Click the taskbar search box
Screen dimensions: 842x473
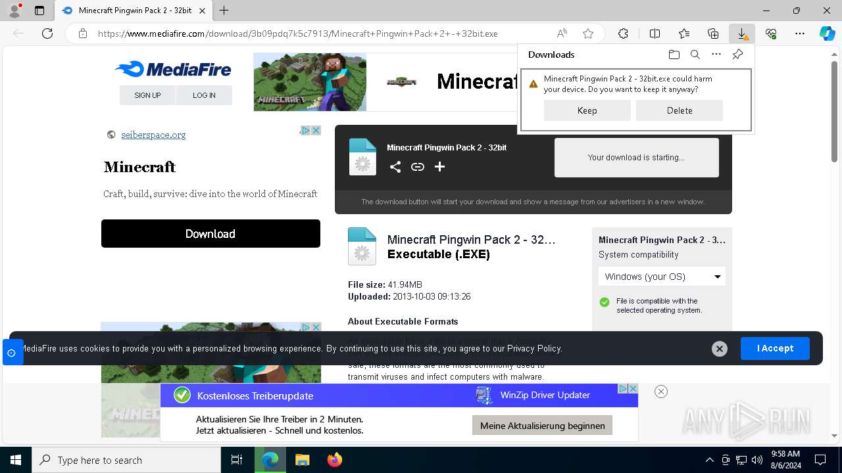[x=126, y=460]
